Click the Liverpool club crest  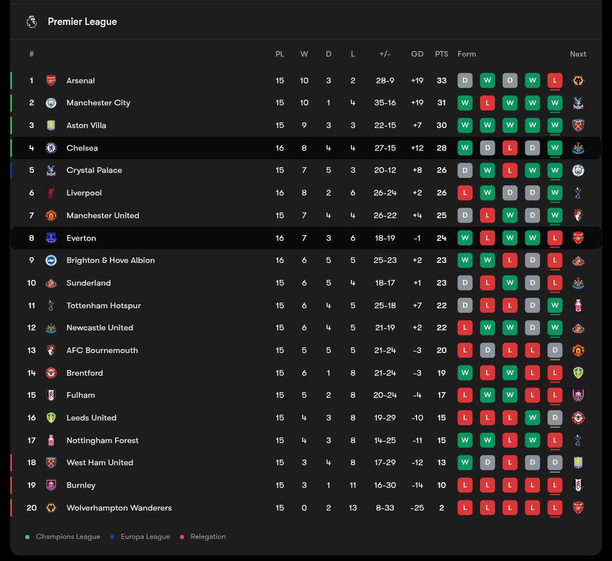tap(51, 193)
